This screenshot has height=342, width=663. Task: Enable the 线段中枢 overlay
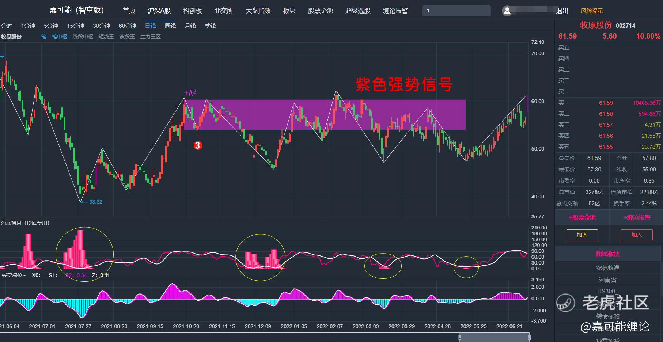tap(83, 37)
